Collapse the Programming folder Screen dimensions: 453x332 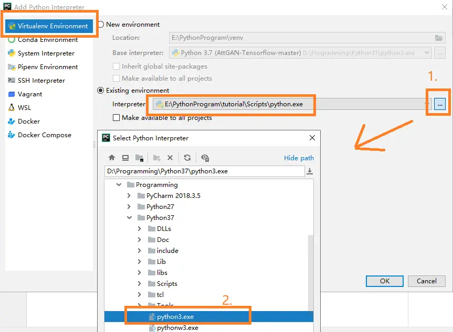(x=119, y=185)
